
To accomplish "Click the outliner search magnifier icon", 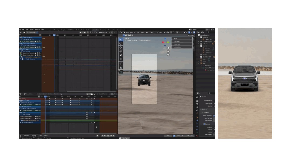I will pyautogui.click(x=208, y=32).
